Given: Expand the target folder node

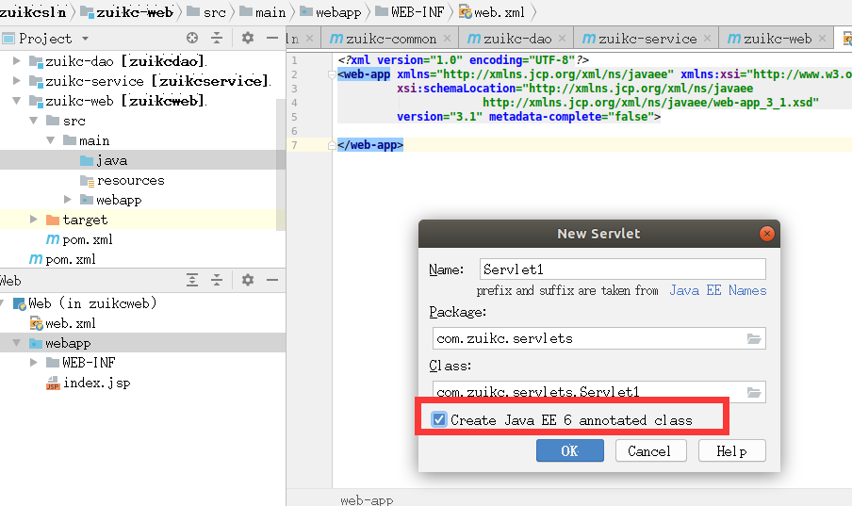Looking at the screenshot, I should [x=33, y=219].
